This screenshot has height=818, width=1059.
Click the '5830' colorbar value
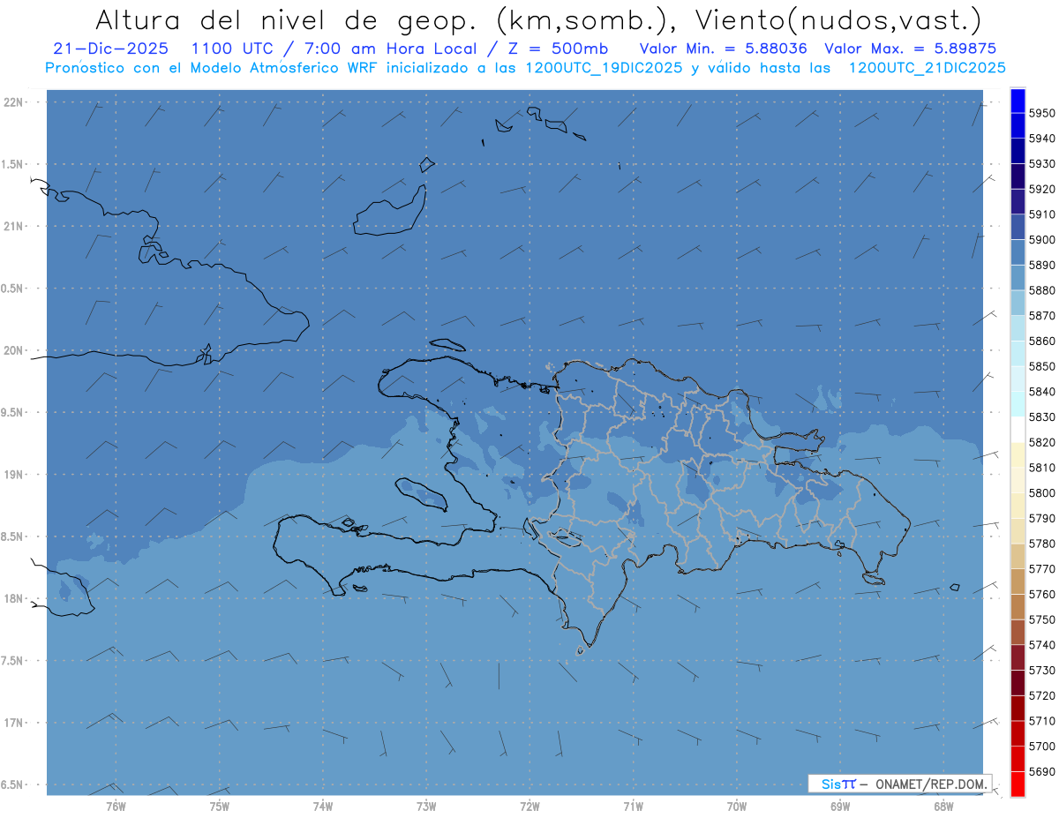(1041, 417)
